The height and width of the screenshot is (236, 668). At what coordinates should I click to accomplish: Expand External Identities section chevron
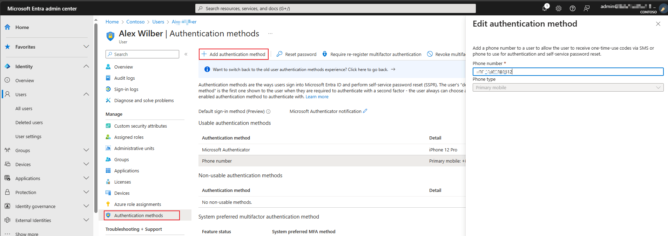click(x=86, y=220)
